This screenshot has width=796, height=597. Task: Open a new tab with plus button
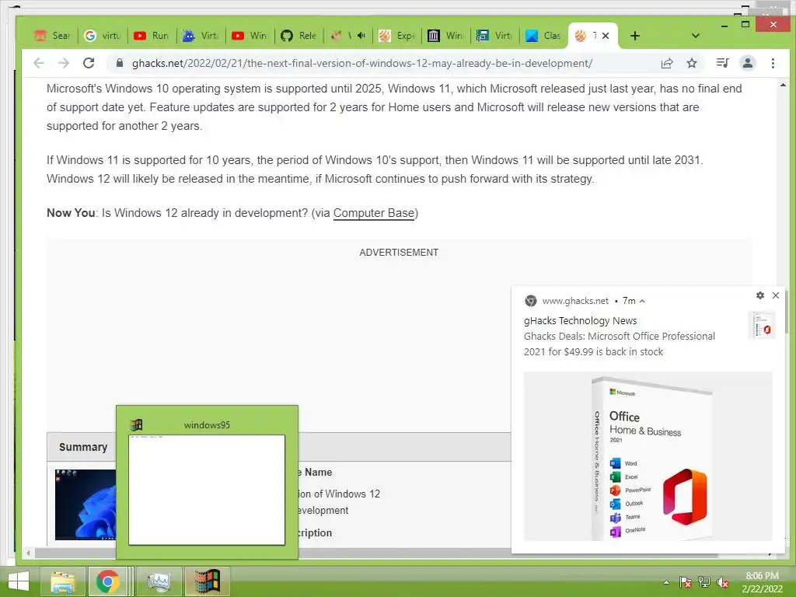[x=634, y=36]
